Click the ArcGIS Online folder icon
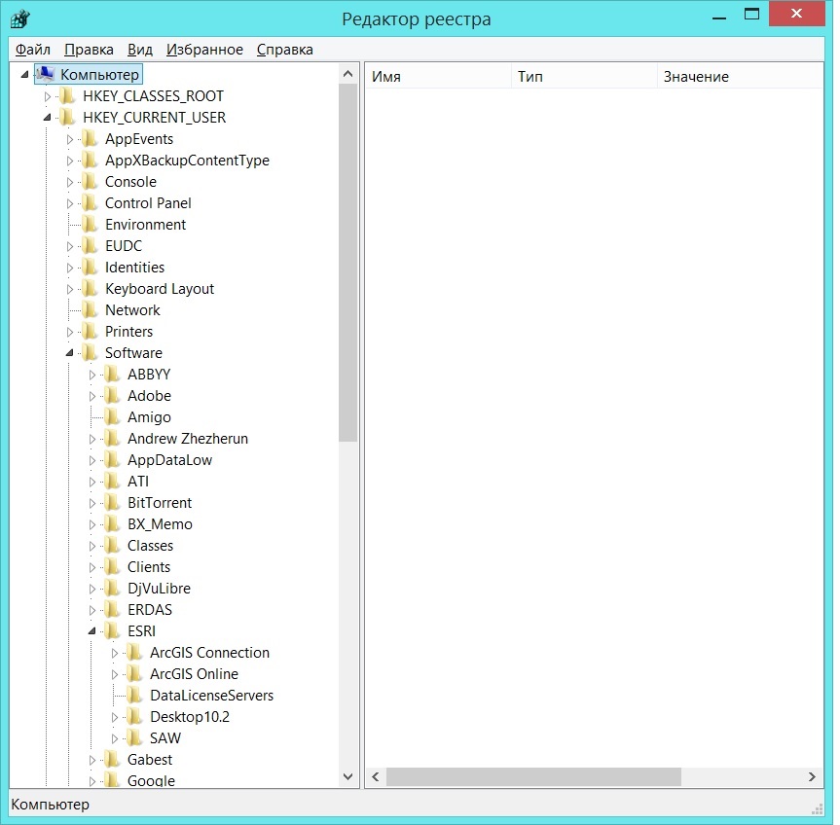The image size is (840, 825). [135, 674]
